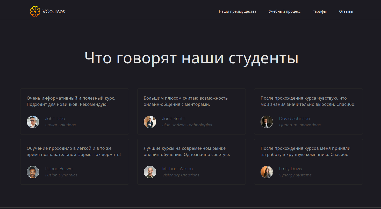Click the Quantum Innovations company label
This screenshot has height=209, width=381.
click(x=300, y=125)
